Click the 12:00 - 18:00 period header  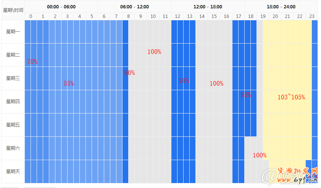point(208,7)
